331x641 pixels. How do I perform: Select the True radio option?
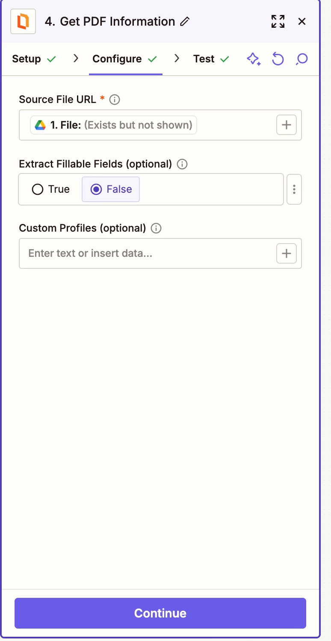pyautogui.click(x=51, y=189)
